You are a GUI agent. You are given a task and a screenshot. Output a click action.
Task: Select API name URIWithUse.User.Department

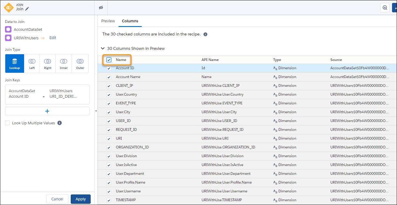[x=226, y=174]
